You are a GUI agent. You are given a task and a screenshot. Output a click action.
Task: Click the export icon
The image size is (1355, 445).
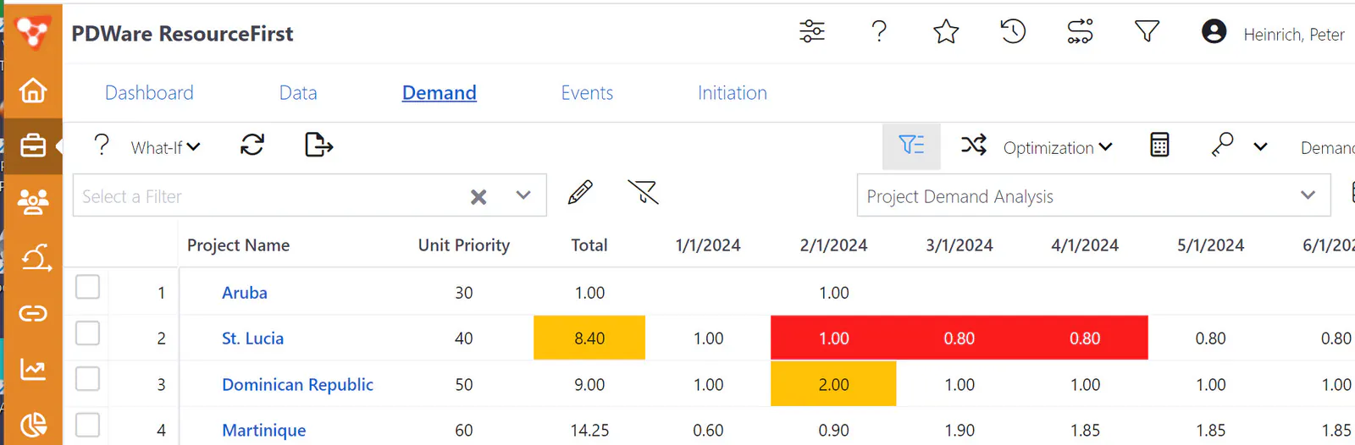318,145
